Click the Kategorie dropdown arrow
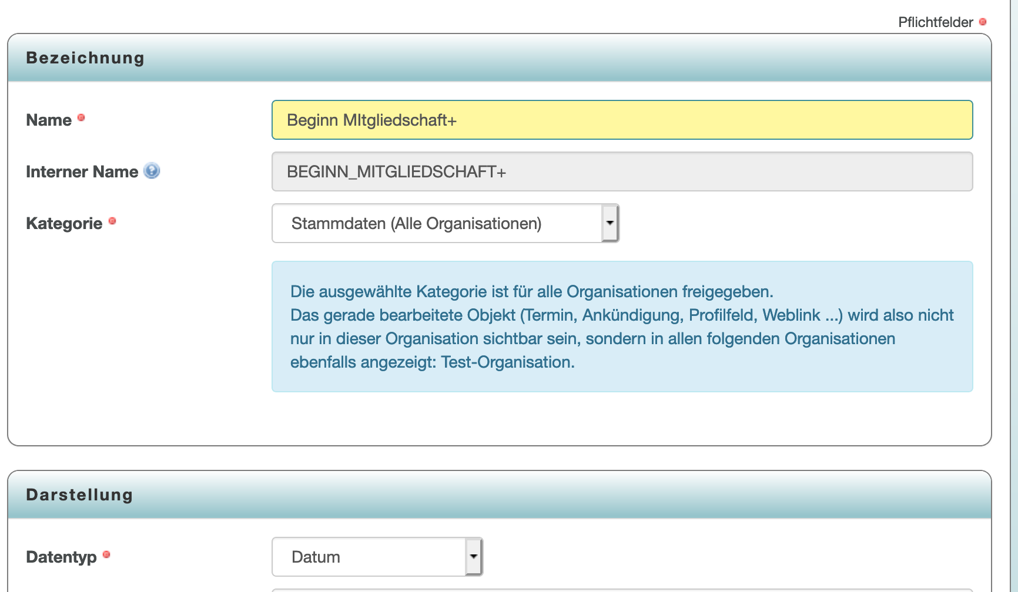This screenshot has width=1018, height=592. click(610, 223)
